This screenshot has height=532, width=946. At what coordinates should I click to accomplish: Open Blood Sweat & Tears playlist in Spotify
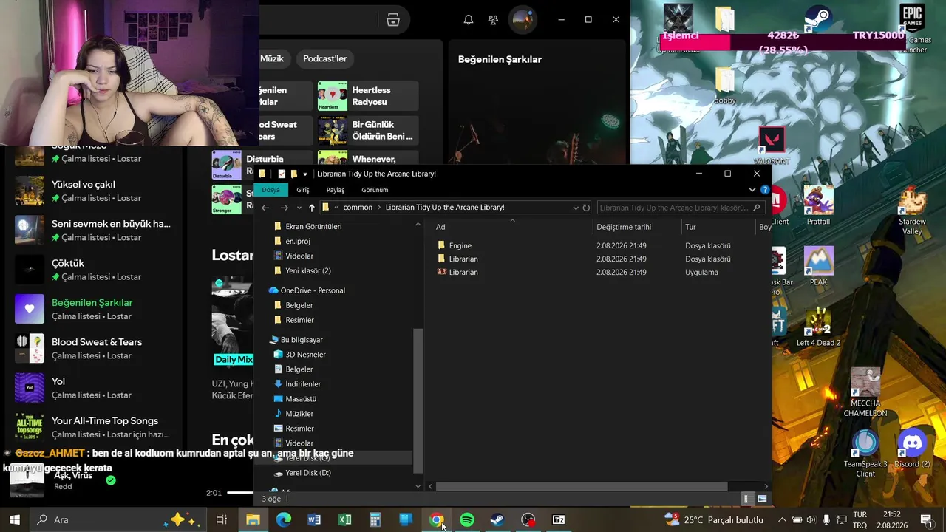(x=92, y=349)
